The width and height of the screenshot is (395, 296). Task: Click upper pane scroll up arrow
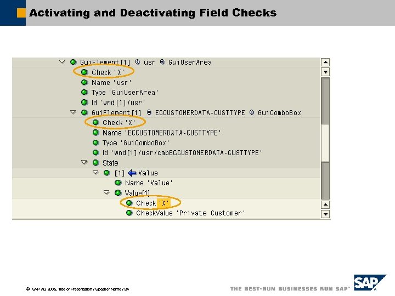coord(325,62)
